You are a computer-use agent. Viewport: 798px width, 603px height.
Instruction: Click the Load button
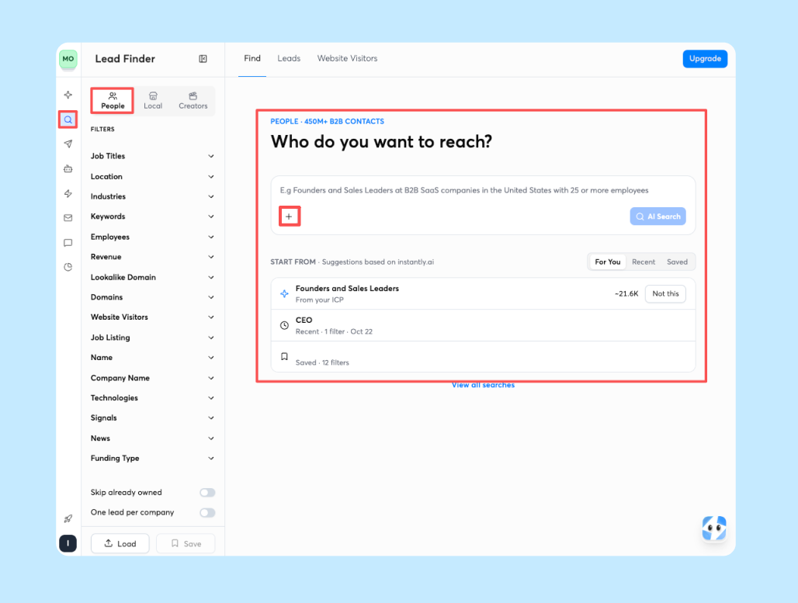[x=120, y=543]
